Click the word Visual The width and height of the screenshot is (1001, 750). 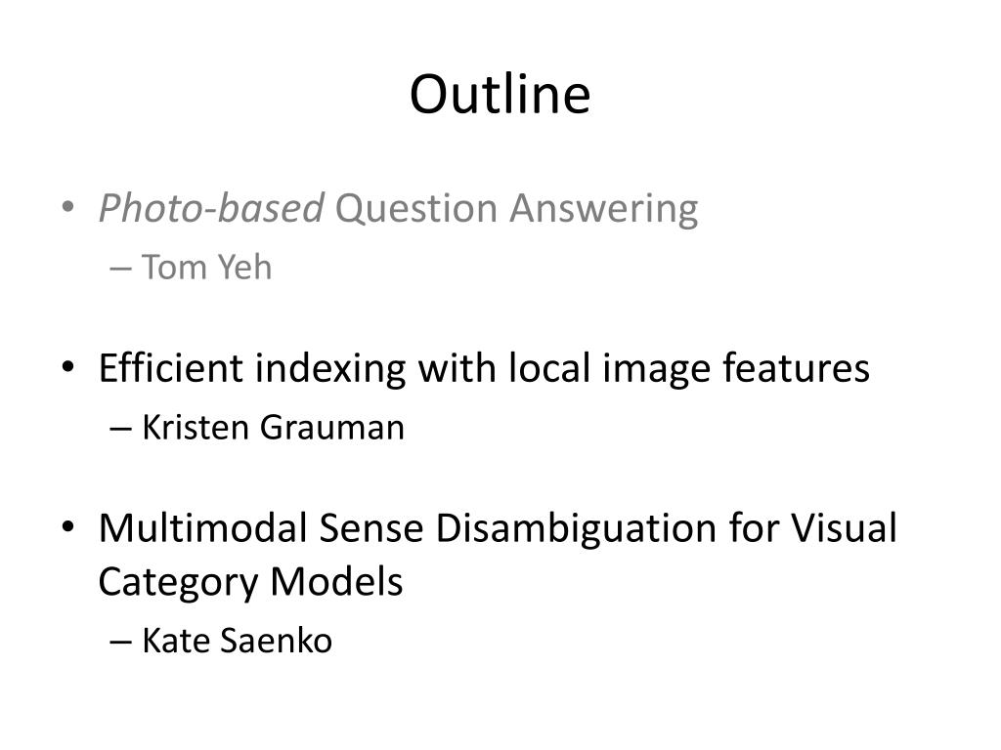[x=844, y=528]
